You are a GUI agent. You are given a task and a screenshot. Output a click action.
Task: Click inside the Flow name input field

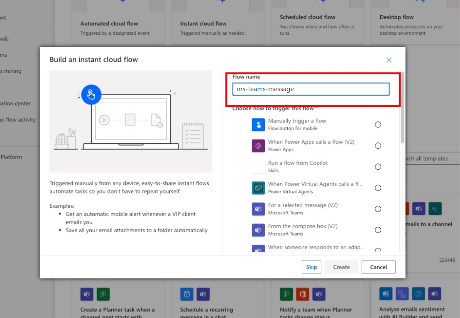[311, 89]
